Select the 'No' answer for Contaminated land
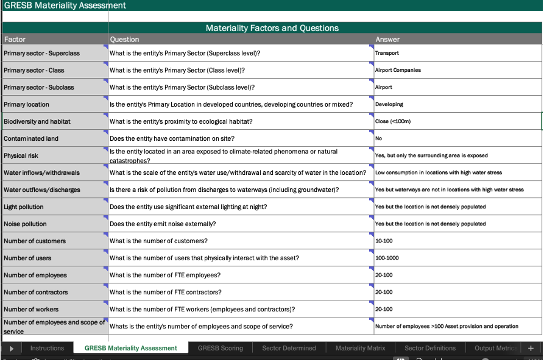544x362 pixels. (x=458, y=138)
